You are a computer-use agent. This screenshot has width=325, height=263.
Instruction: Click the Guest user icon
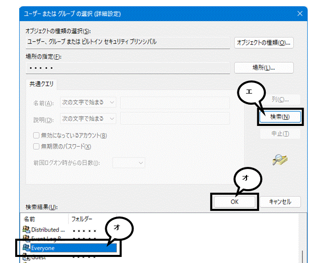(26, 257)
